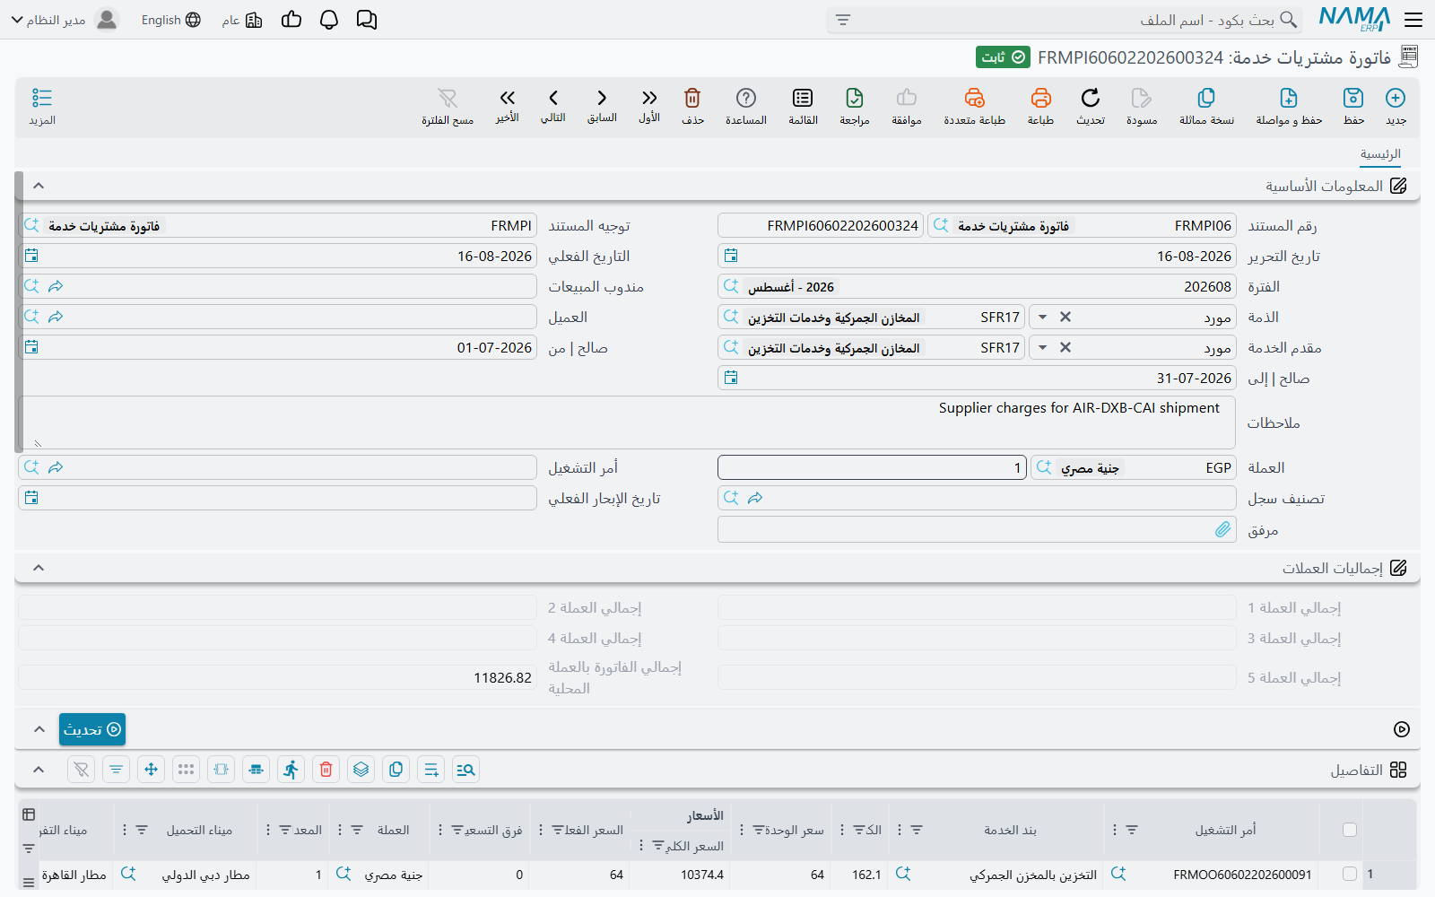Clear the مقدم الخدمة type with X
The height and width of the screenshot is (897, 1435).
(1065, 347)
